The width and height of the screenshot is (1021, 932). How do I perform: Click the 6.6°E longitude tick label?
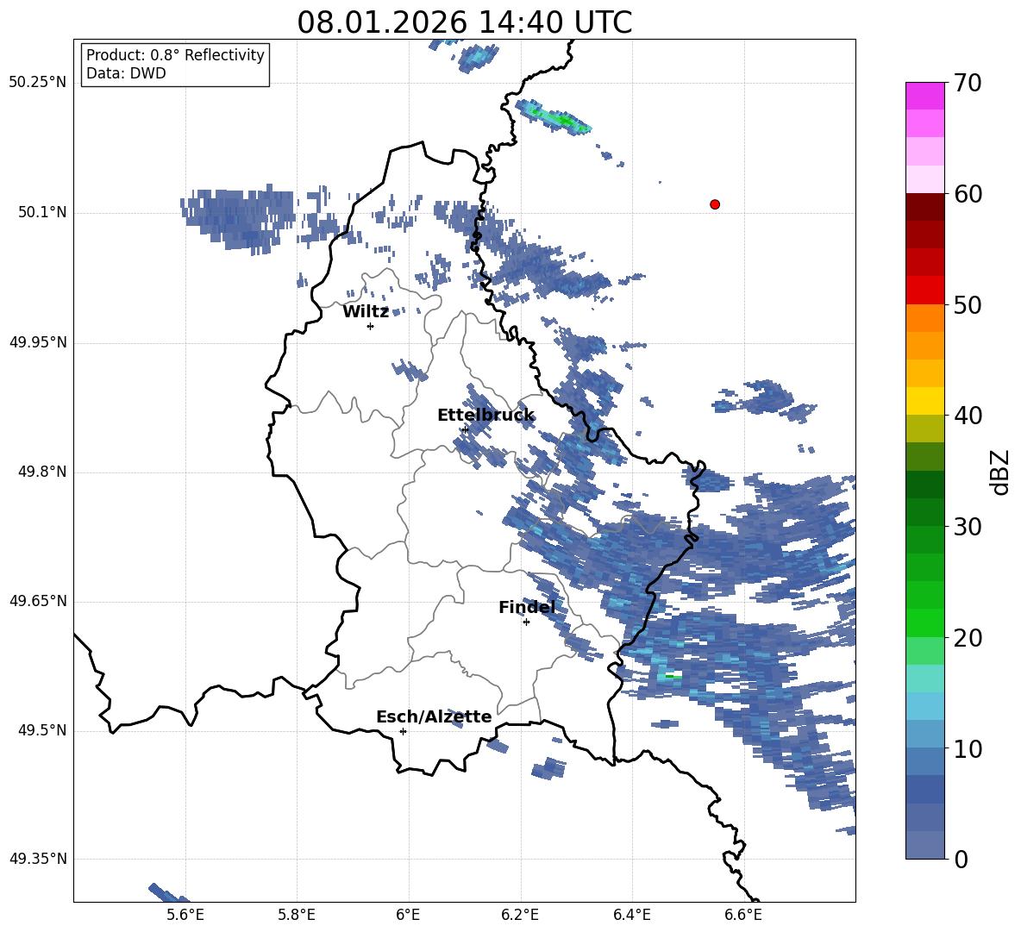pyautogui.click(x=743, y=915)
